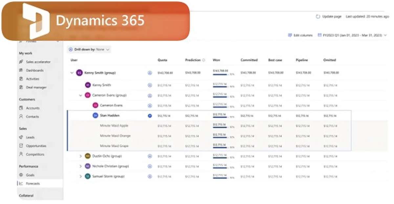
Task: Click the Pipeline value in Stan Hadden row
Action: pos(302,116)
